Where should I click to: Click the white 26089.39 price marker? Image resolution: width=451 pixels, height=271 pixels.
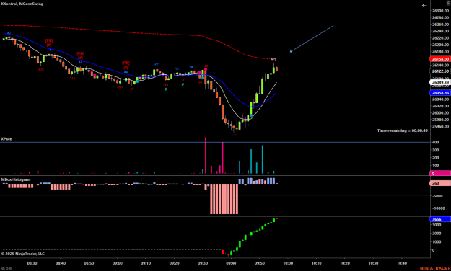coord(440,82)
